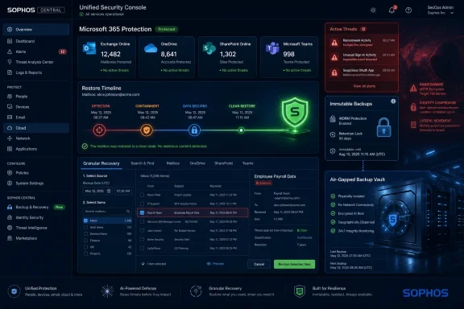Viewport: 464px width, 309px height.
Task: Select the Clean Restore timeline marker
Action: pos(241,130)
